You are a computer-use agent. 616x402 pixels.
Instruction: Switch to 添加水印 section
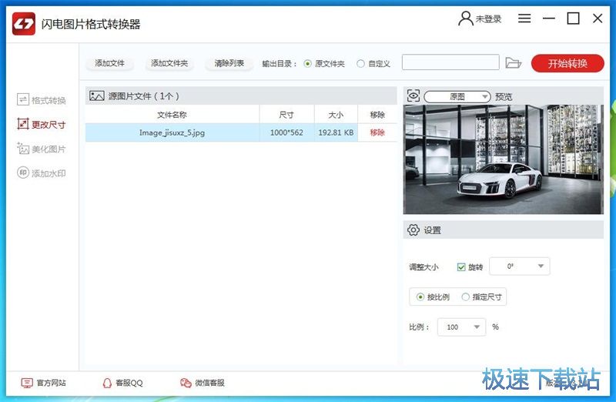click(x=42, y=173)
